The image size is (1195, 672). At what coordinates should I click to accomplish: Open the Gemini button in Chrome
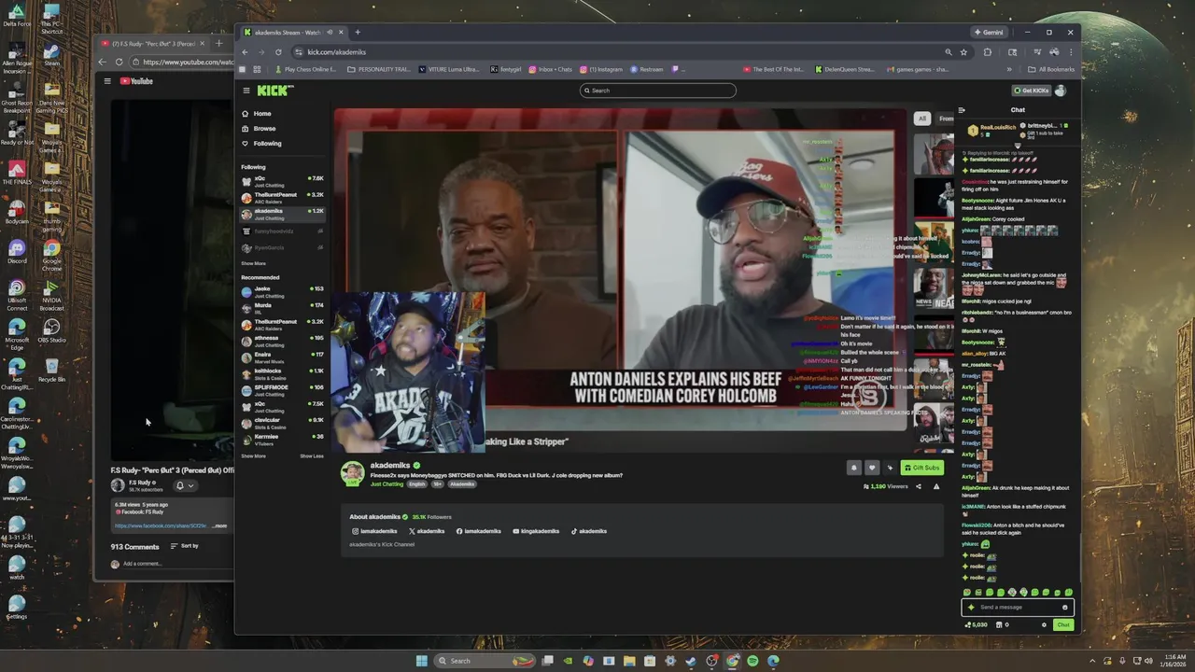[x=989, y=33]
